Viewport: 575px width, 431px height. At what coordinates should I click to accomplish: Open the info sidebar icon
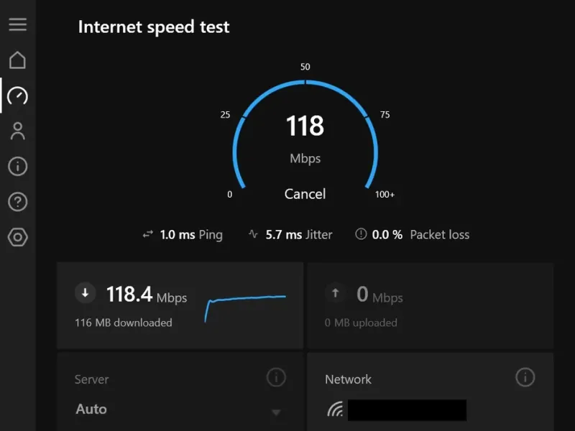(x=17, y=167)
